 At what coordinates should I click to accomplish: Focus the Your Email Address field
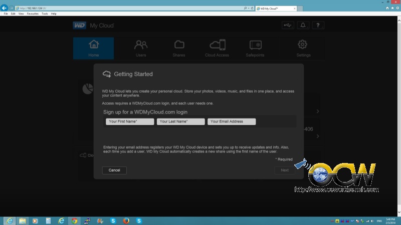point(232,121)
